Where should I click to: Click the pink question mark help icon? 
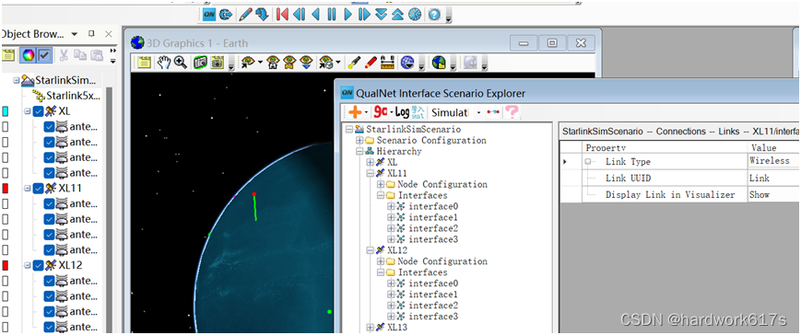512,111
